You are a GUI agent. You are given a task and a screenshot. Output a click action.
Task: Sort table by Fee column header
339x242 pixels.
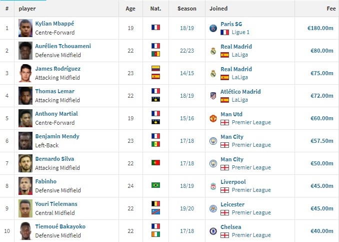pos(331,9)
